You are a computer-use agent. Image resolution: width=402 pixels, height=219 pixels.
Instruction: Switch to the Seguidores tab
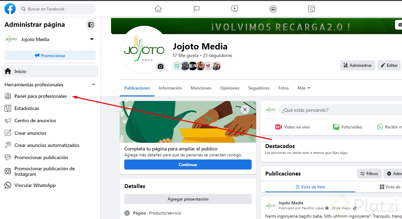click(x=259, y=88)
